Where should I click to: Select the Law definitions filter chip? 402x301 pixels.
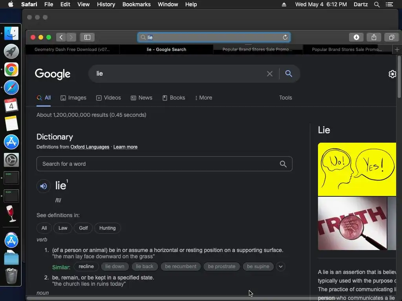(63, 228)
